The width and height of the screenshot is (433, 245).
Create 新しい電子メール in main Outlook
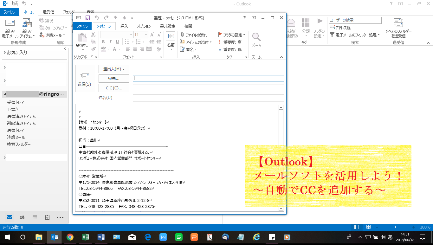point(10,29)
